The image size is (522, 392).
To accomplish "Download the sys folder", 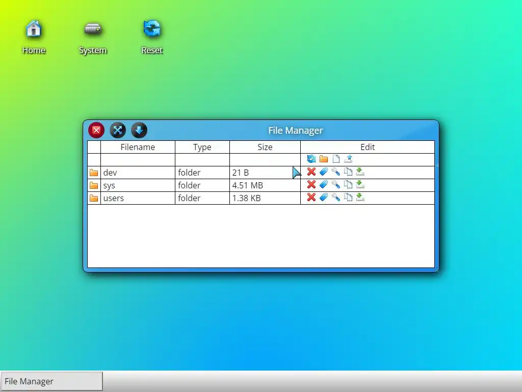I will pos(360,184).
